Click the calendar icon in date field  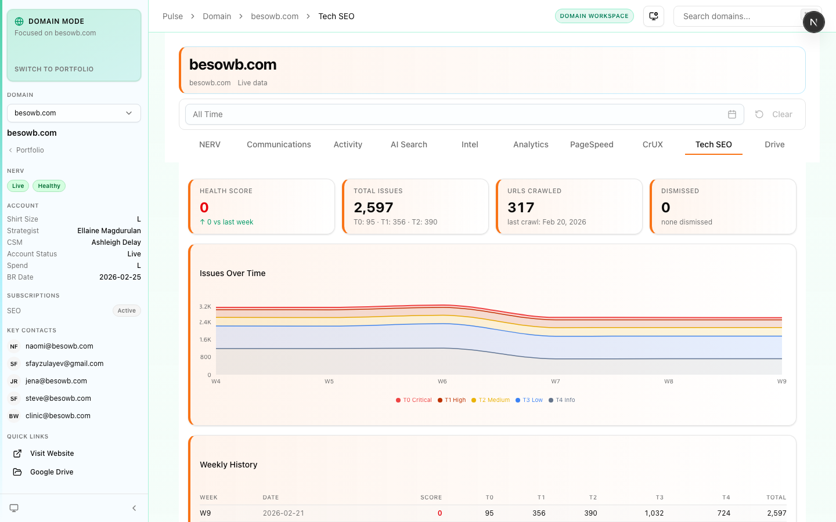click(732, 114)
